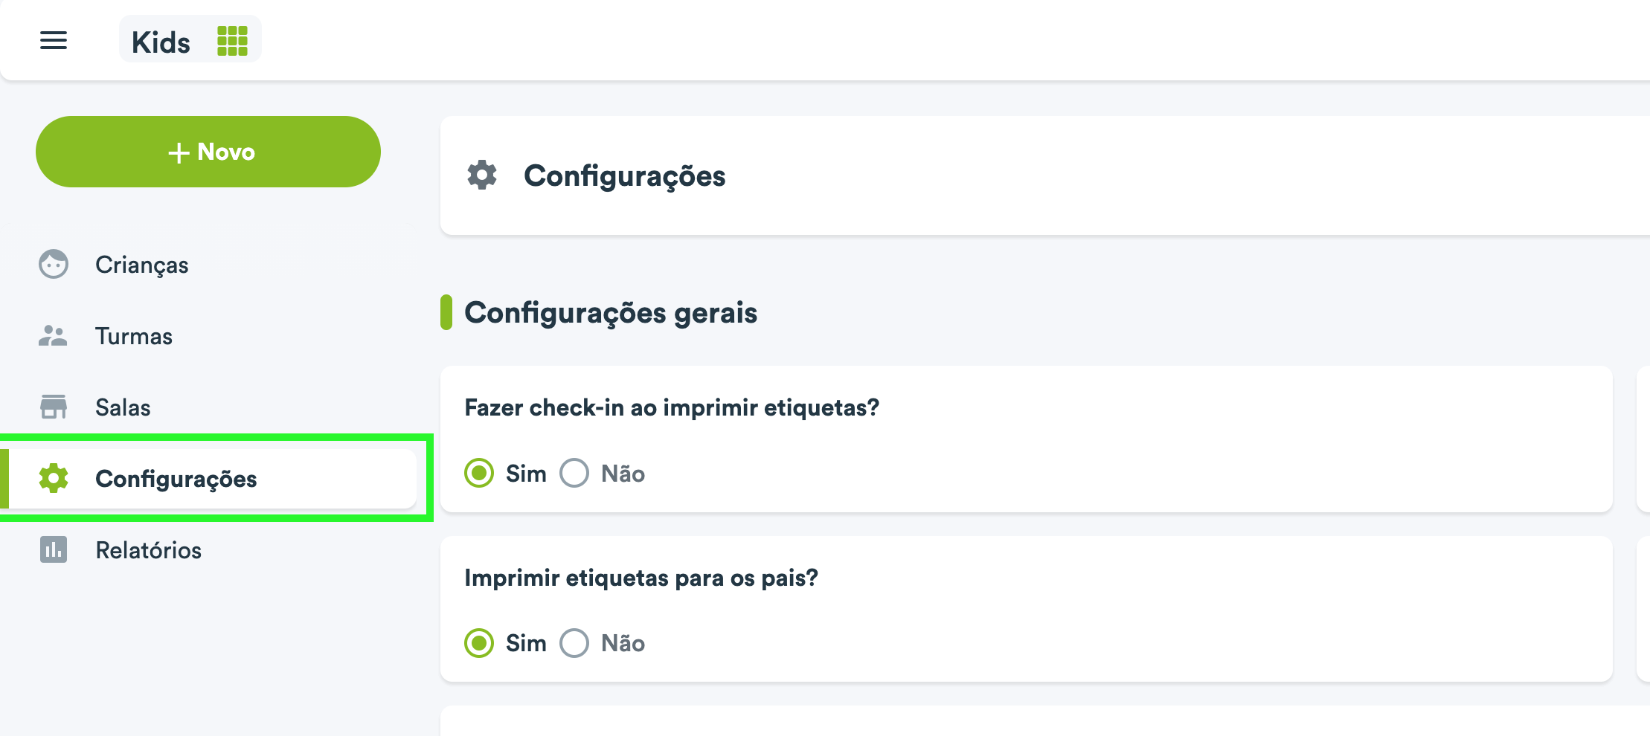Click the Salas store icon
This screenshot has width=1650, height=736.
pyautogui.click(x=54, y=407)
